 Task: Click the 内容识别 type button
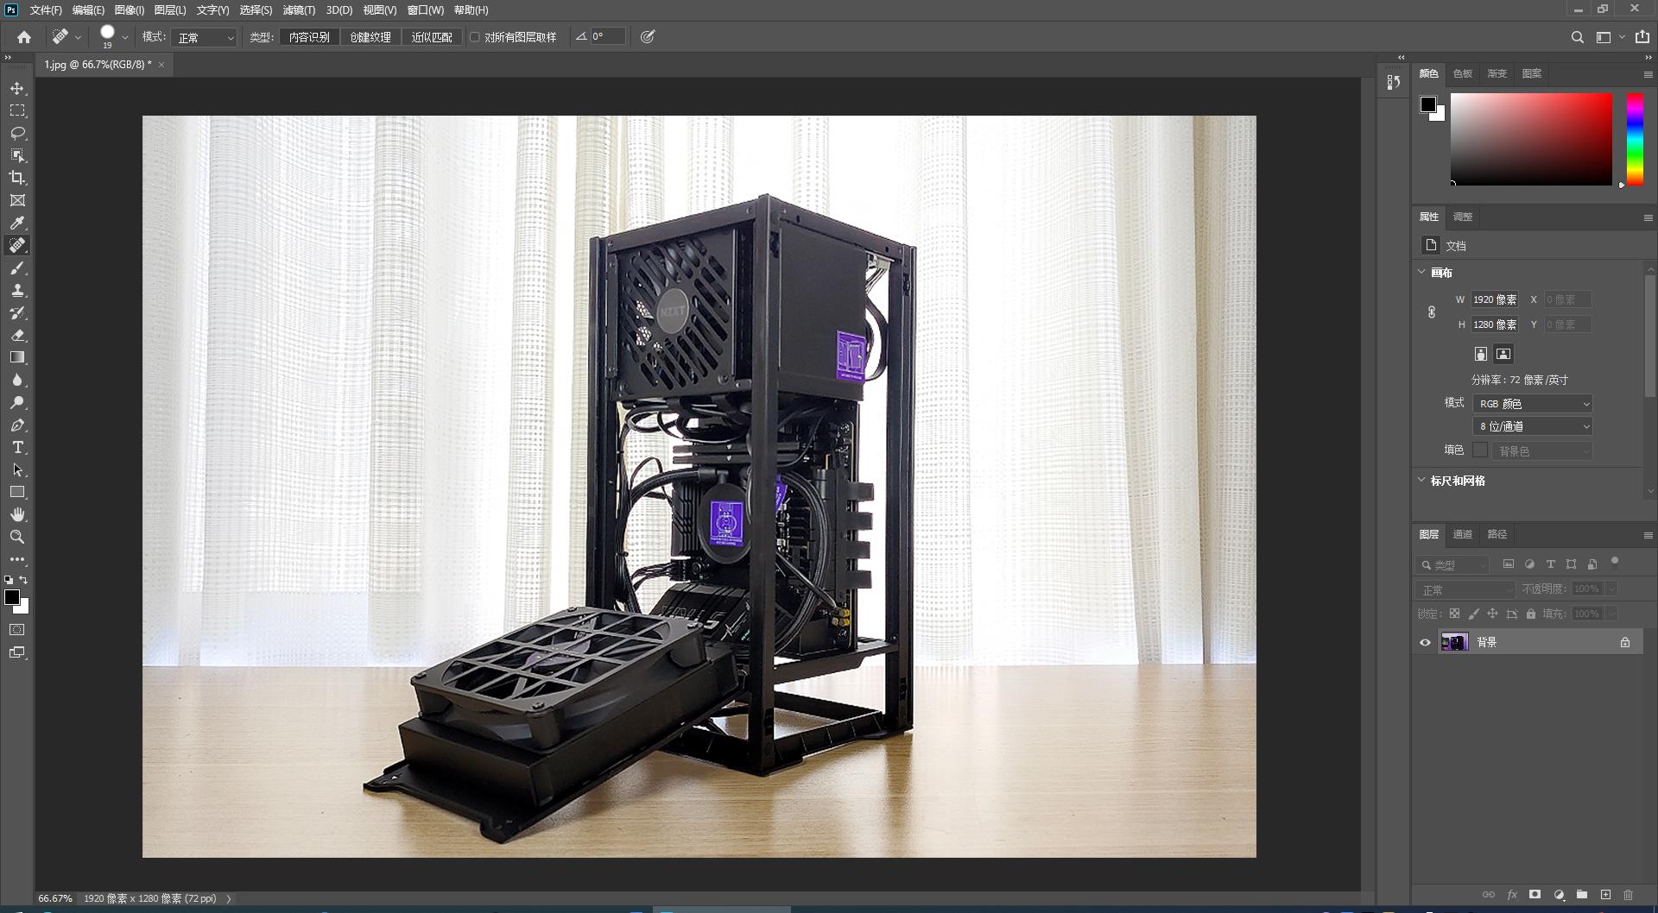[x=311, y=37]
